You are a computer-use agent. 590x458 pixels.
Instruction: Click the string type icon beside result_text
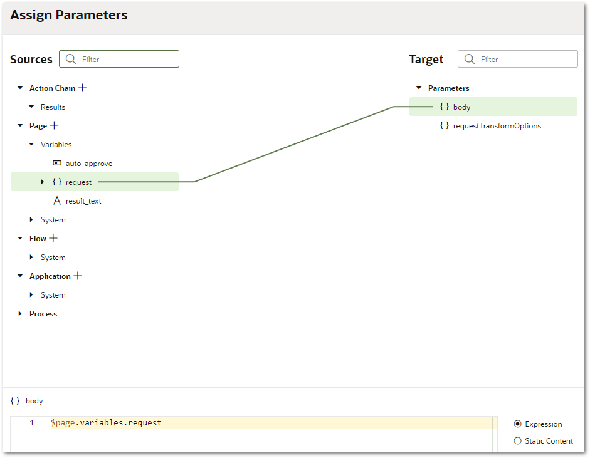tap(57, 200)
